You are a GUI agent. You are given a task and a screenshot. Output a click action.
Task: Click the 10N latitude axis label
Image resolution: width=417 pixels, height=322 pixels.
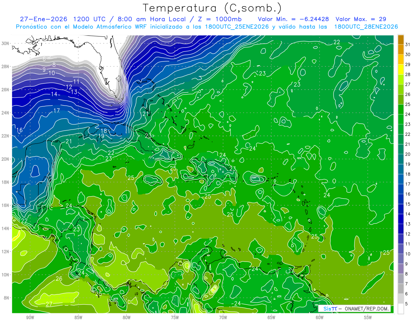point(5,275)
